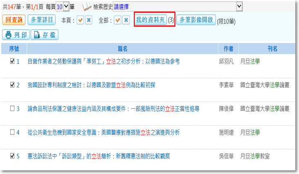
Task: Sort by the 篇名 column header
Action: coord(123,49)
